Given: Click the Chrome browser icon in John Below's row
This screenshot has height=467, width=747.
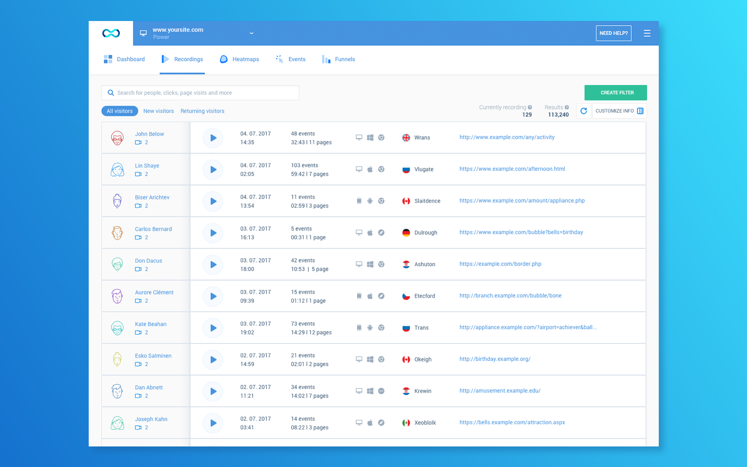Looking at the screenshot, I should [382, 137].
